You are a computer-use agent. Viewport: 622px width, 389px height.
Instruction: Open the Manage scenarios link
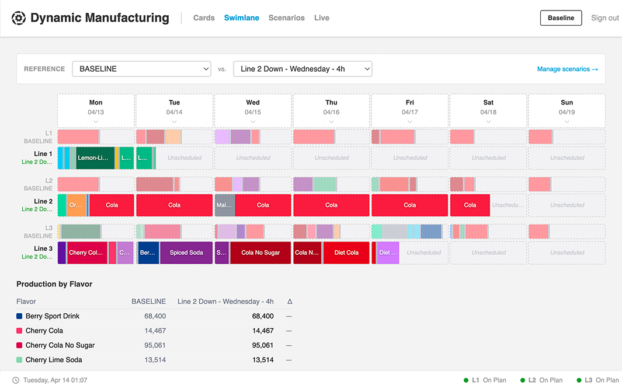pyautogui.click(x=567, y=69)
